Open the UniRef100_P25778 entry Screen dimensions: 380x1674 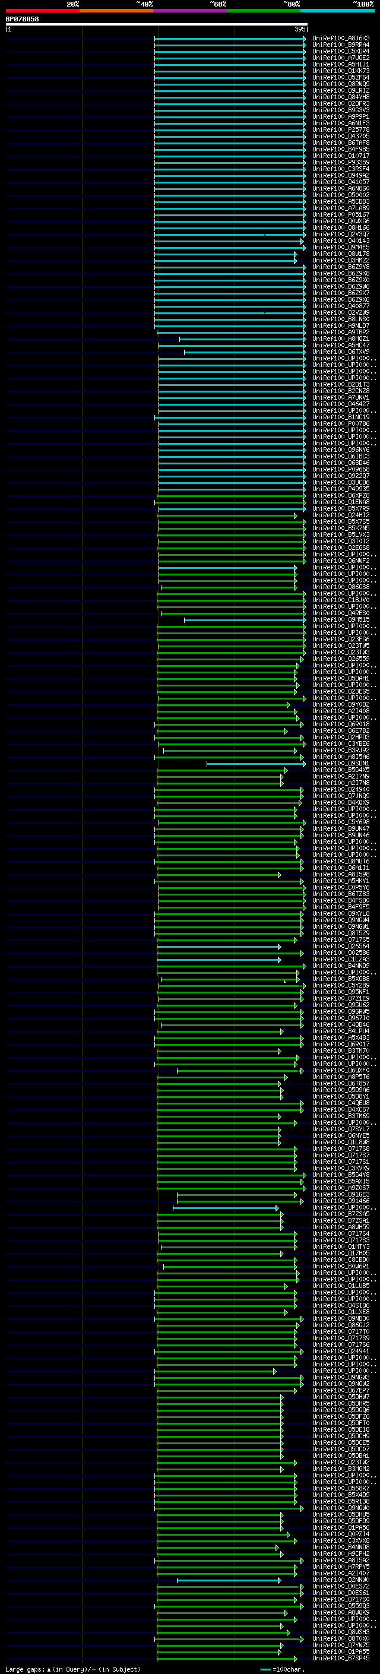tap(341, 129)
